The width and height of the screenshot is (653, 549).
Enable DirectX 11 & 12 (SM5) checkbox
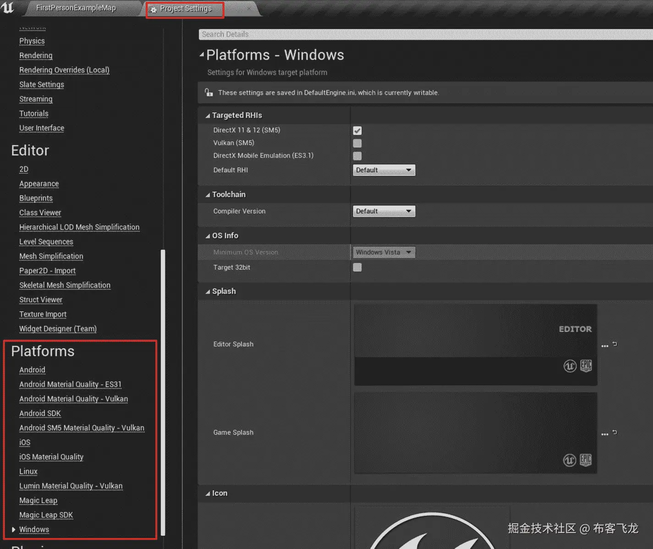[357, 131]
